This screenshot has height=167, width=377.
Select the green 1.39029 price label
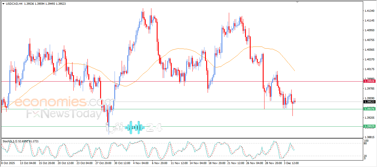[369, 126]
